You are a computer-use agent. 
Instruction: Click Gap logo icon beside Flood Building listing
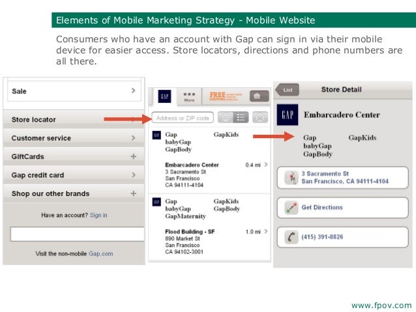click(x=156, y=202)
